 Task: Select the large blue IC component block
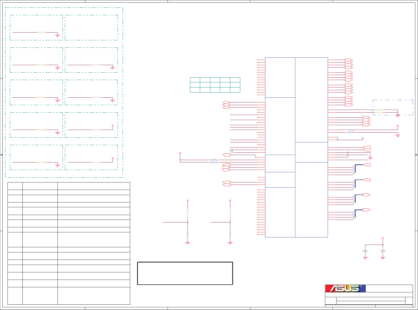296,147
